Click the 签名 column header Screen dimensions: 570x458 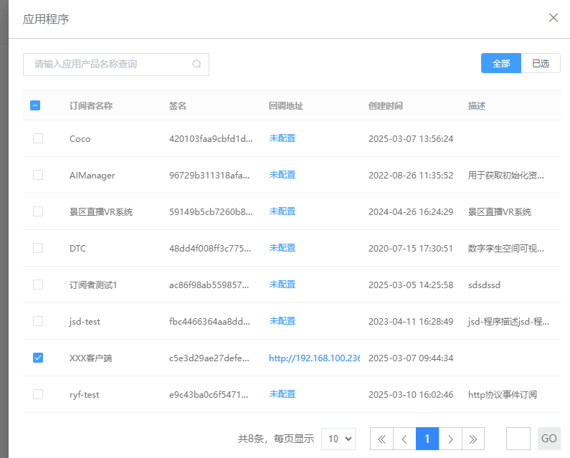pyautogui.click(x=178, y=106)
